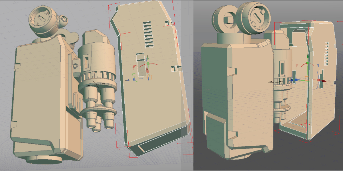Click orange gizmo center square in left viewport
The height and width of the screenshot is (171, 343).
click(149, 77)
